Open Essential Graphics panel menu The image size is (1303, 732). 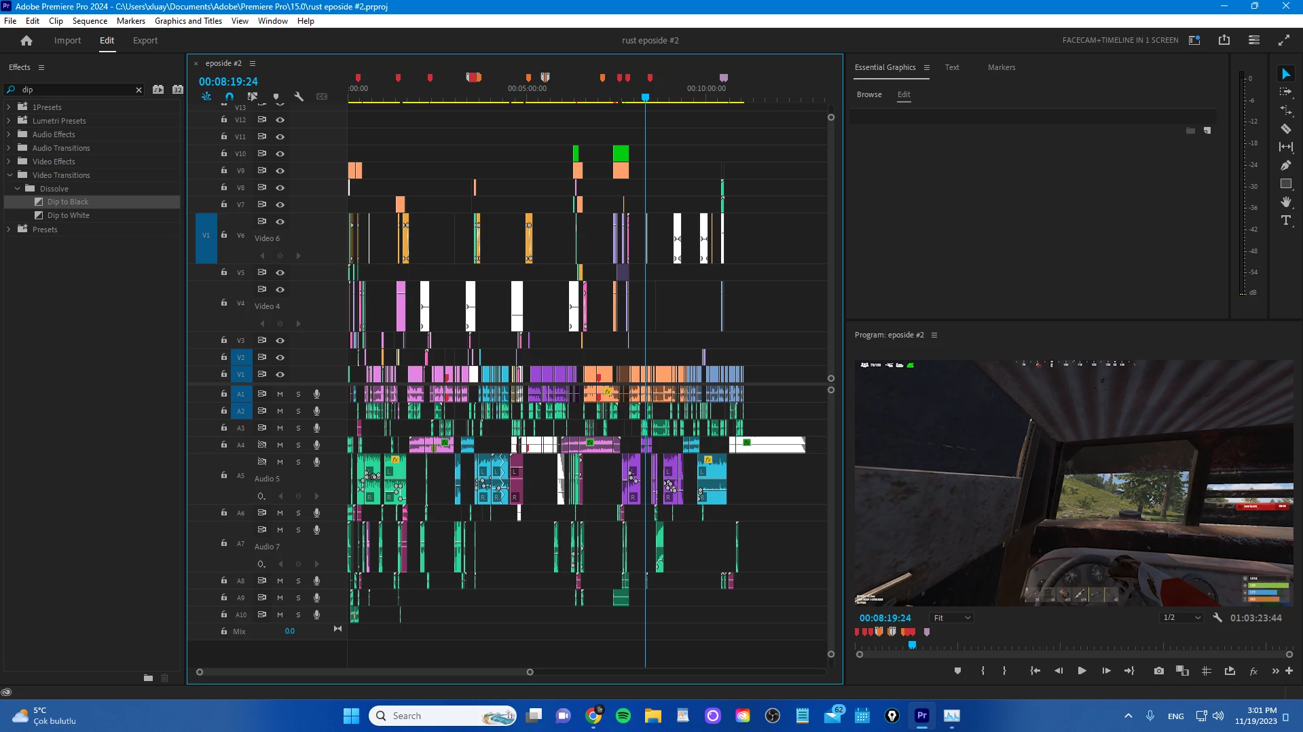click(x=927, y=67)
